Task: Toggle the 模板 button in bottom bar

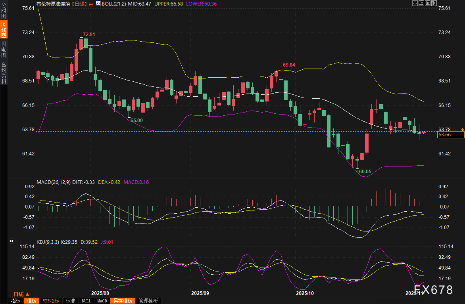Action: coord(32,301)
